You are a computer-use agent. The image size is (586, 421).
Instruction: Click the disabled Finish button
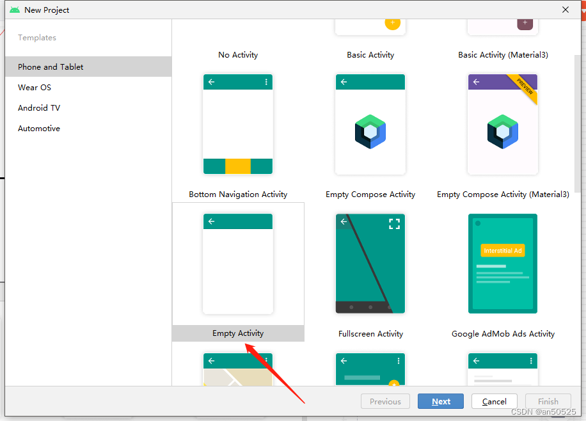[x=548, y=401]
